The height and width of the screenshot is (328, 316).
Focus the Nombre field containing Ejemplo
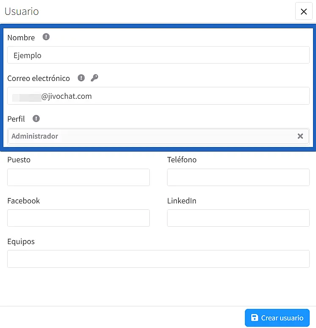pos(158,55)
